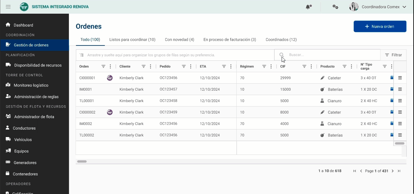Click the badge icon on CI000001
The height and width of the screenshot is (194, 414).
[x=110, y=78]
